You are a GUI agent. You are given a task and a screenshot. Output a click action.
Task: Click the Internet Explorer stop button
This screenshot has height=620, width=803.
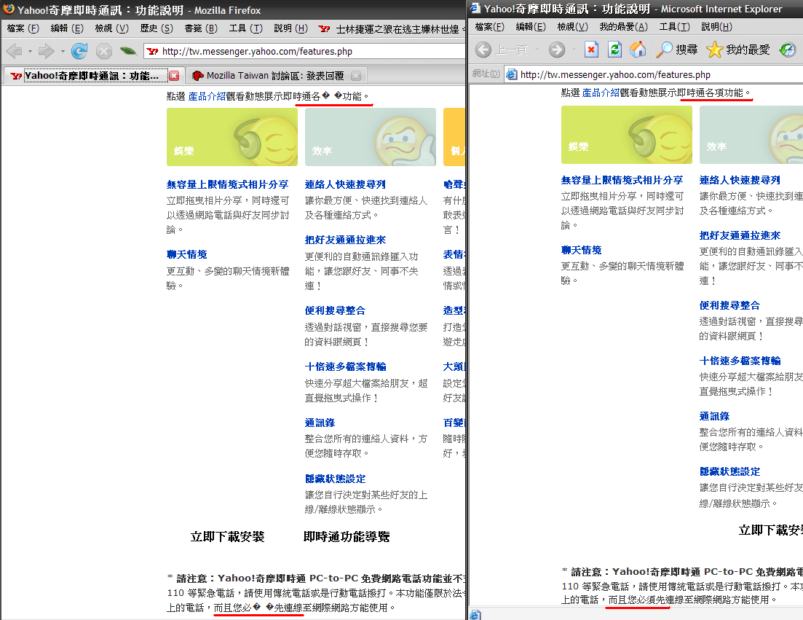pos(592,50)
